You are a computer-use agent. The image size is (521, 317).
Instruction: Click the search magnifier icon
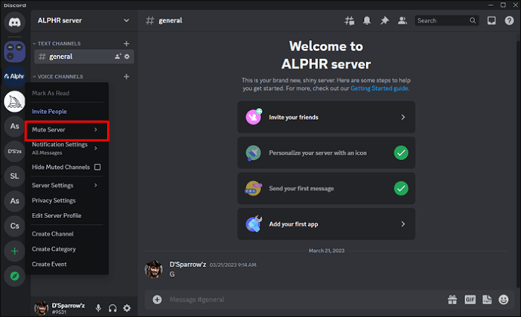coord(473,20)
